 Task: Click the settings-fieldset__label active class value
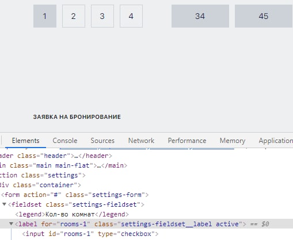tap(180, 224)
